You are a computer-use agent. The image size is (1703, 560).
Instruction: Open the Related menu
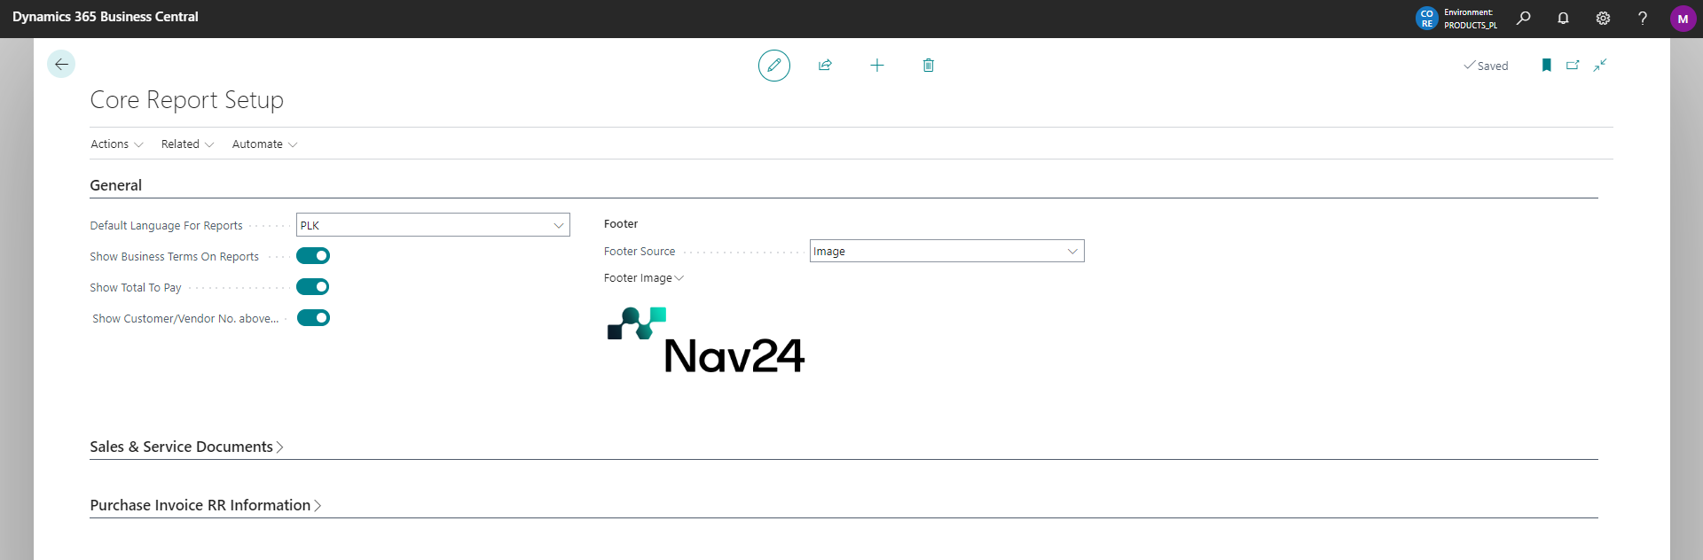coord(187,144)
